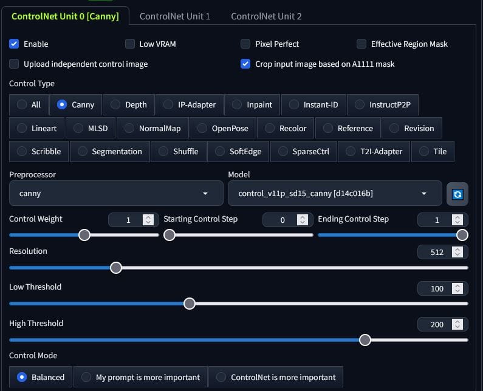Click the Resolution slider handle
The image size is (483, 391).
[116, 268]
